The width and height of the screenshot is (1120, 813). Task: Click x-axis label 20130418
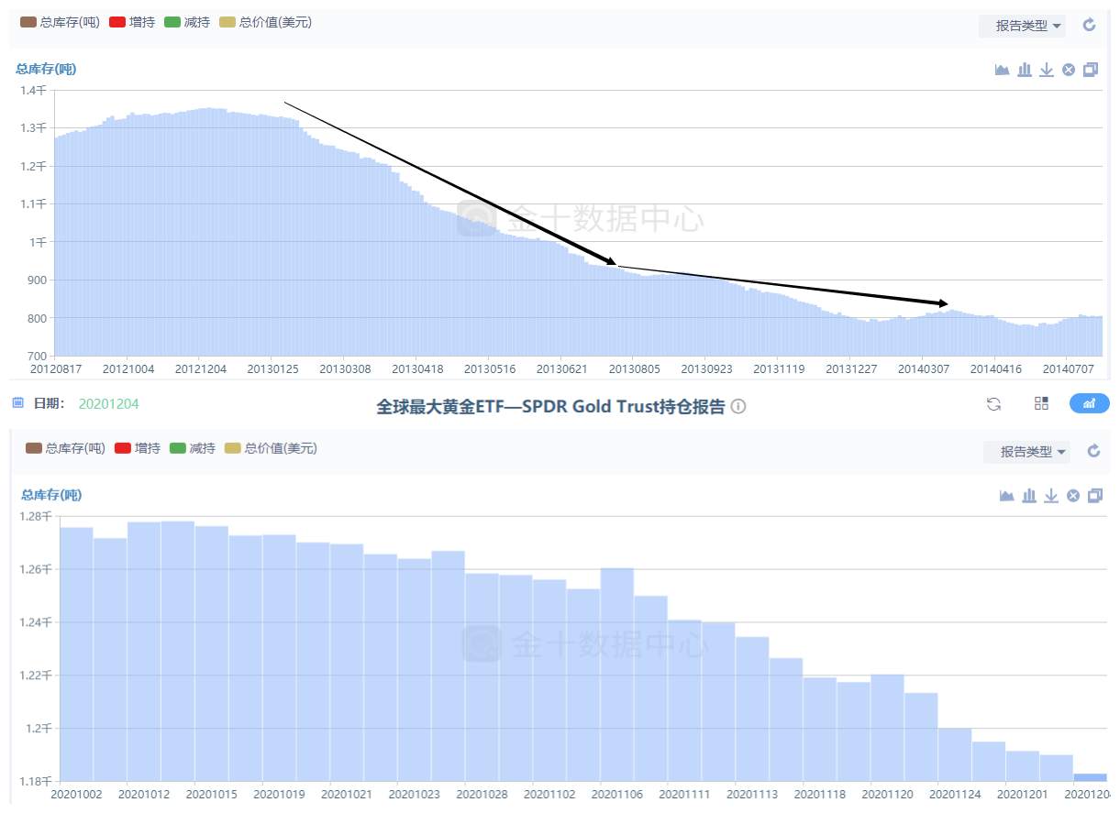coord(416,368)
